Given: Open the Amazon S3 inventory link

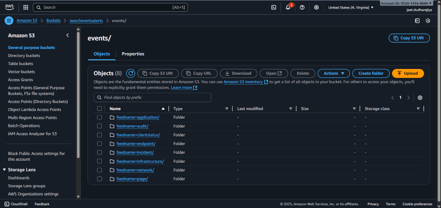Looking at the screenshot, I should (246, 82).
